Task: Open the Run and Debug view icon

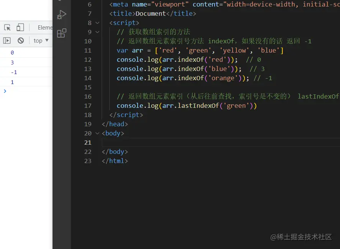Action: click(x=62, y=15)
